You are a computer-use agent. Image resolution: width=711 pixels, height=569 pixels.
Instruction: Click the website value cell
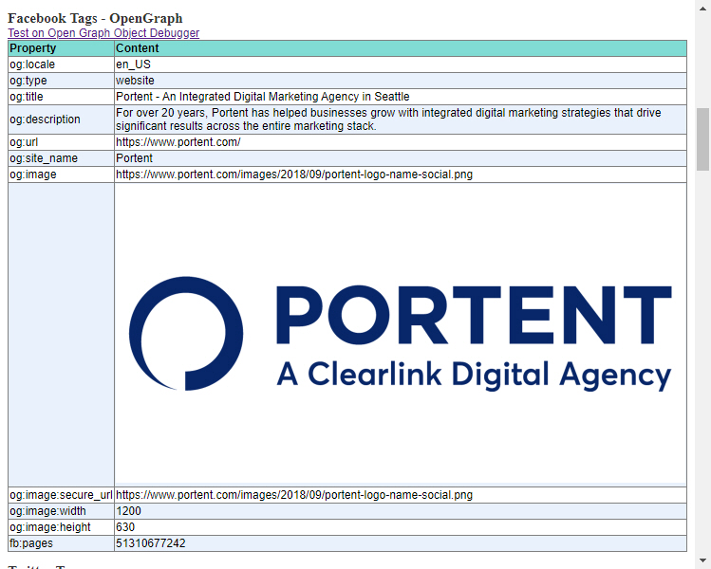pyautogui.click(x=401, y=81)
